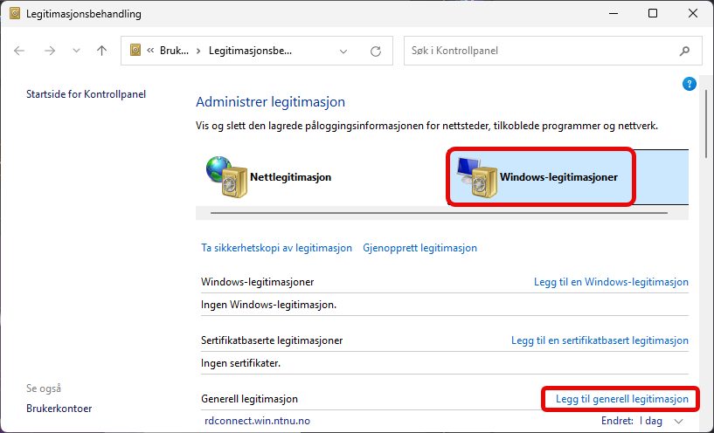Click the 'Sertifikatbaserte legitimasjoner' section label
This screenshot has height=433, width=714.
(272, 340)
